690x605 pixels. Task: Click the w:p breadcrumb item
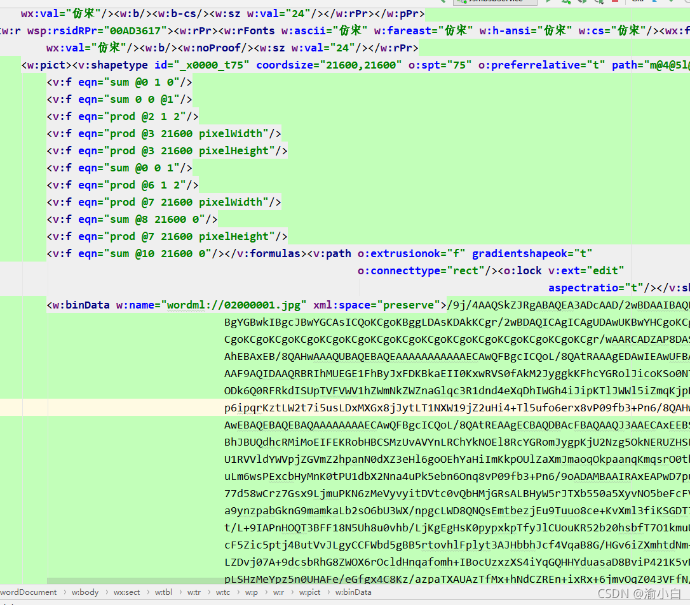pyautogui.click(x=251, y=592)
